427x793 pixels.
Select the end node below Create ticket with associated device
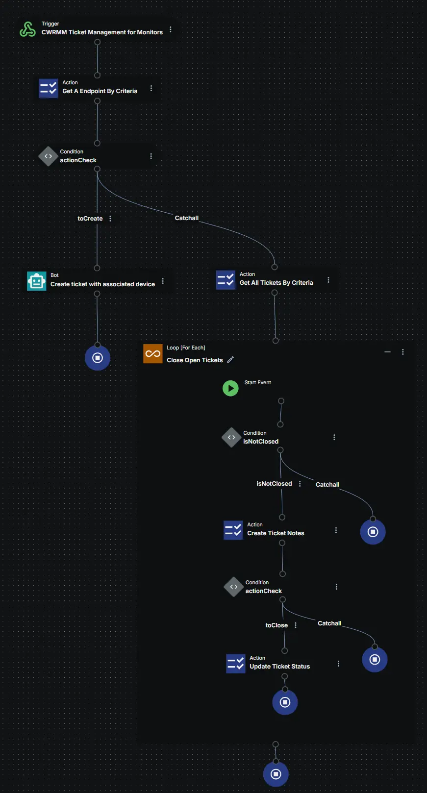click(x=98, y=358)
